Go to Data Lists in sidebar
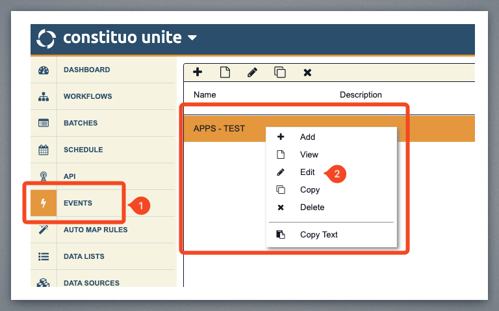Image resolution: width=499 pixels, height=311 pixels. tap(84, 256)
